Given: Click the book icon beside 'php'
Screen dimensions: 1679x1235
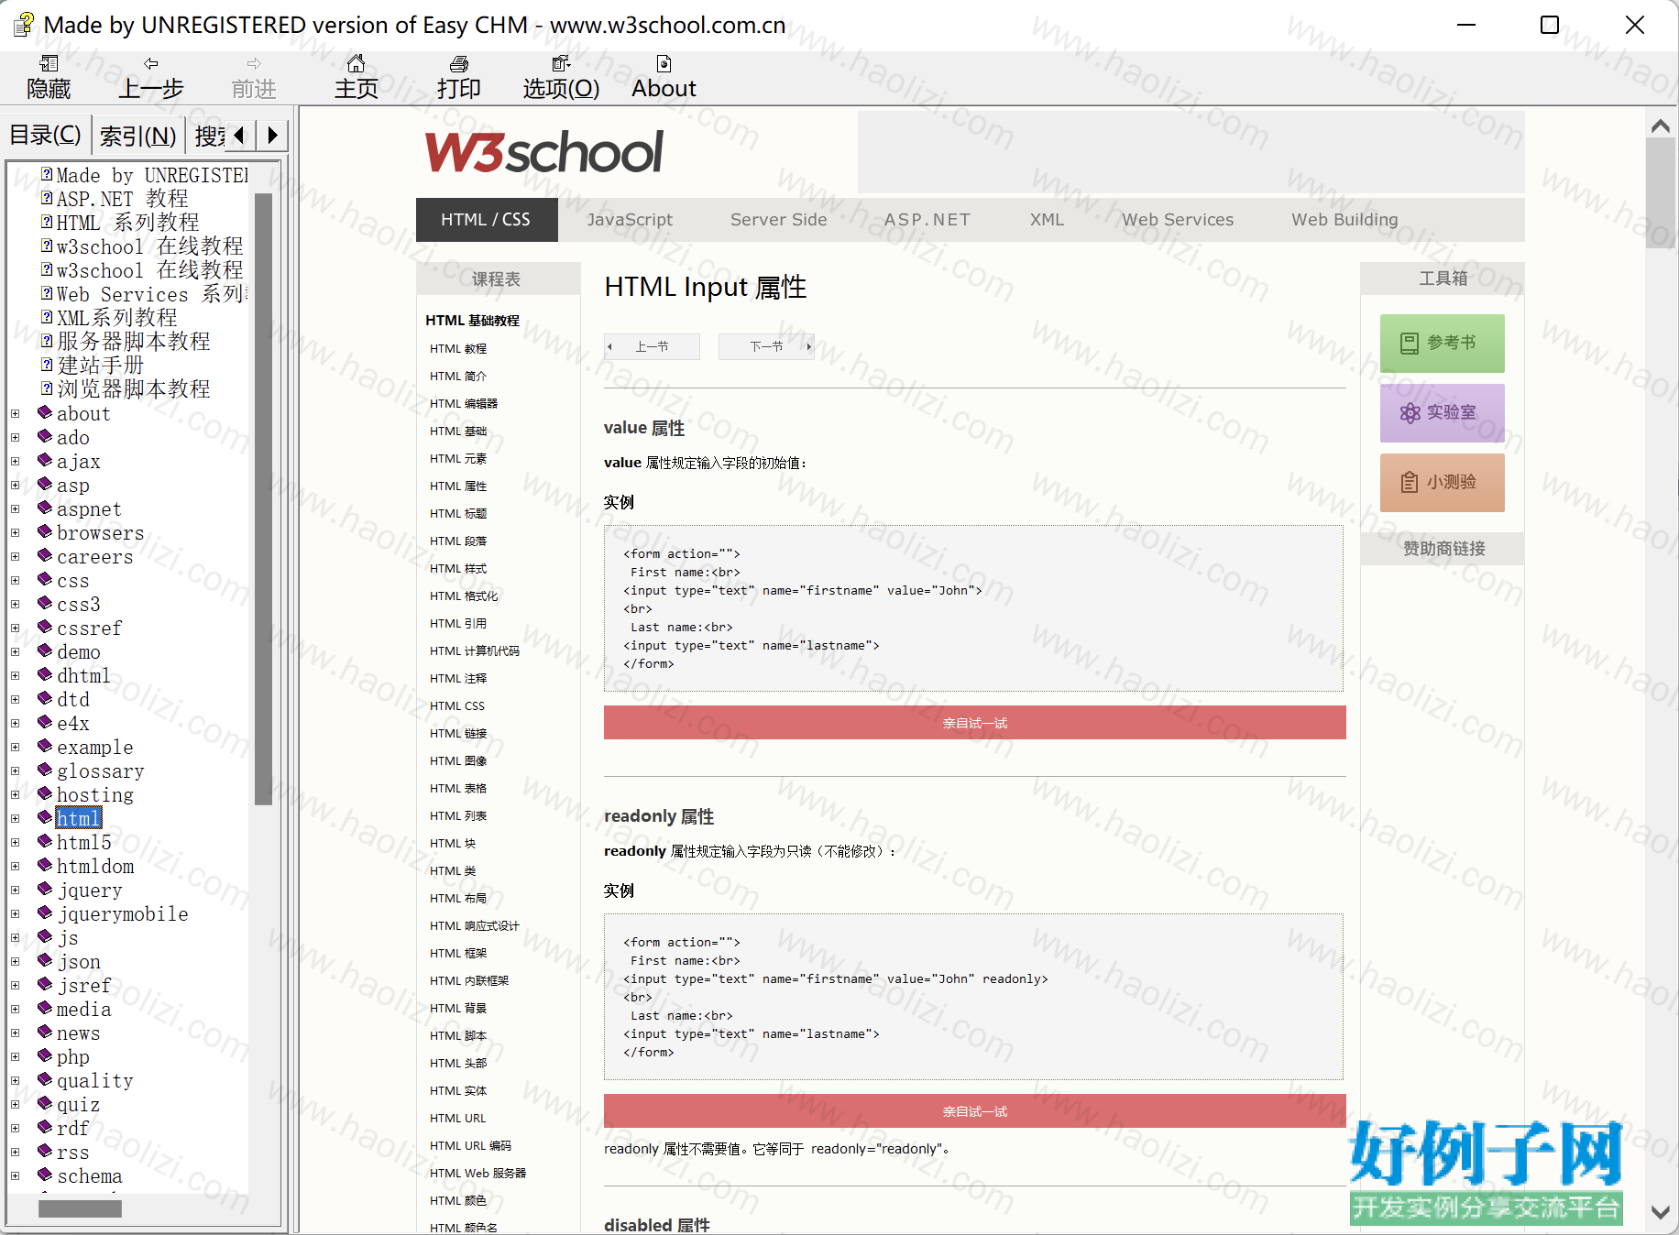Looking at the screenshot, I should pos(45,1056).
